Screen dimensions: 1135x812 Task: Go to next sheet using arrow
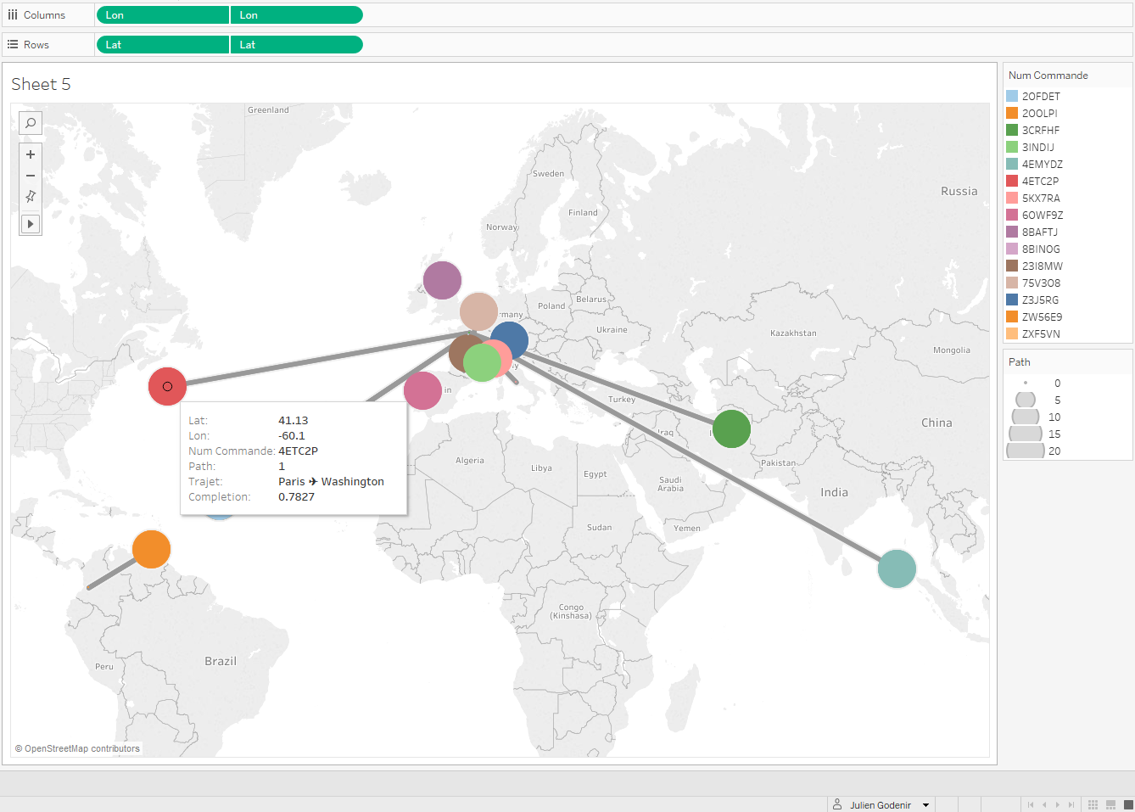1057,804
